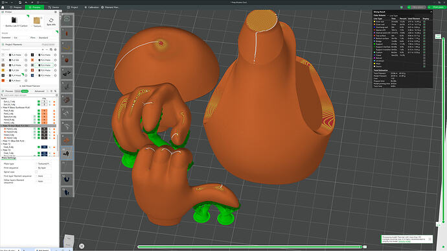Image resolution: width=447 pixels, height=251 pixels.
Task: Click the Sync info icon
Action: (51, 21)
